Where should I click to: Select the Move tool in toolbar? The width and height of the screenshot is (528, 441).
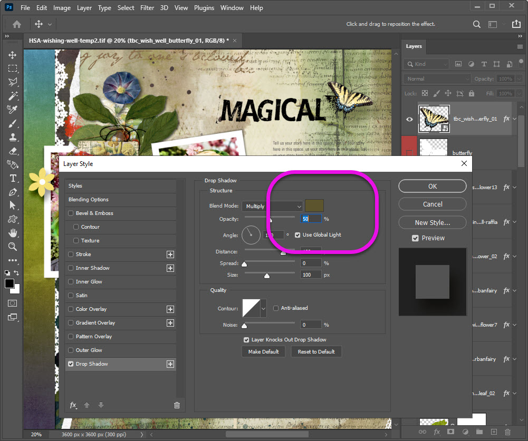tap(12, 55)
